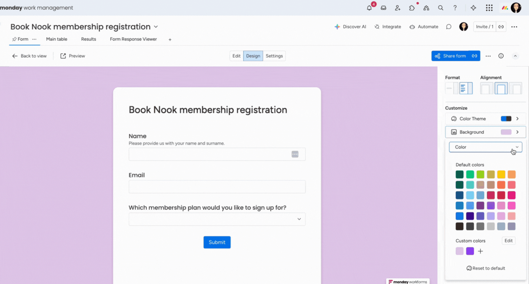Click Reset to default
The width and height of the screenshot is (529, 284).
pyautogui.click(x=486, y=268)
